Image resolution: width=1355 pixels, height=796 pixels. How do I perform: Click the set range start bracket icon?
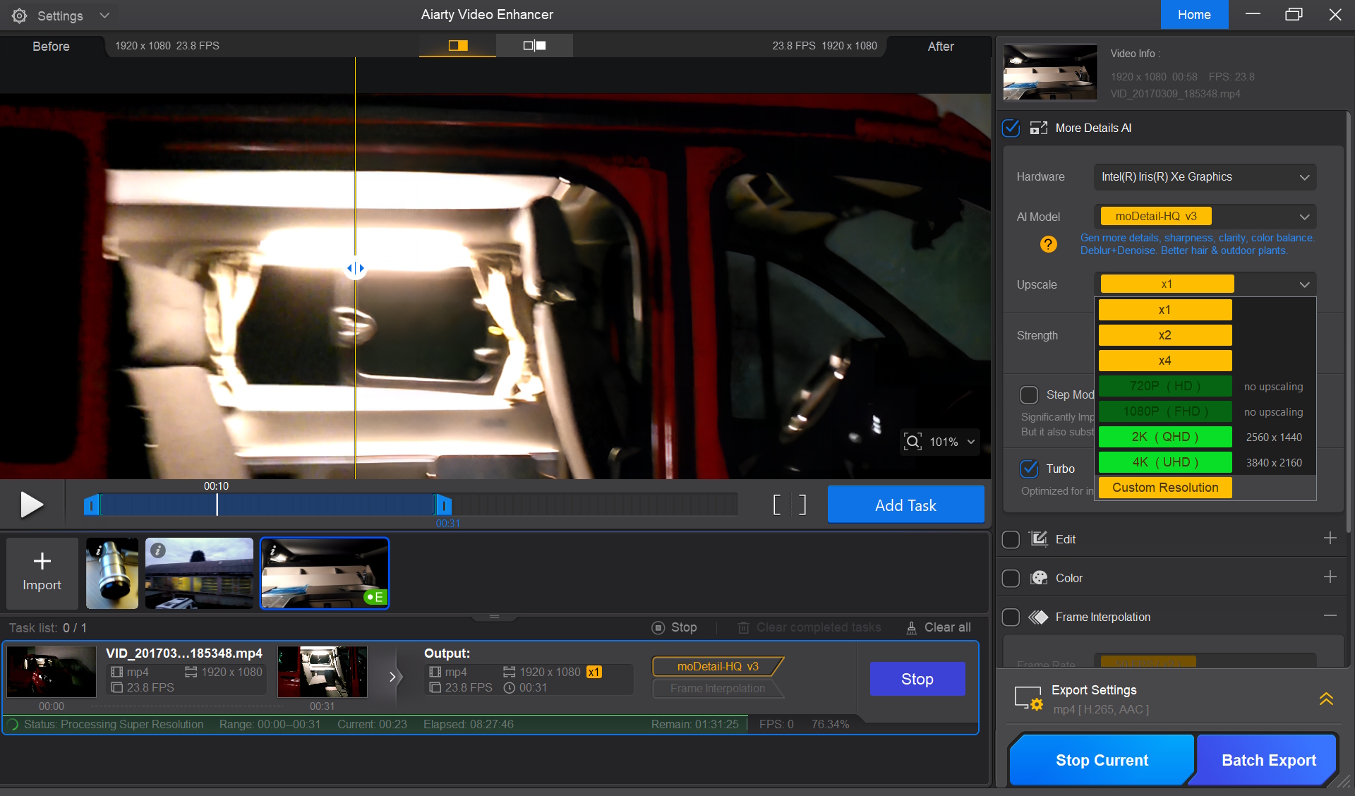tap(777, 505)
